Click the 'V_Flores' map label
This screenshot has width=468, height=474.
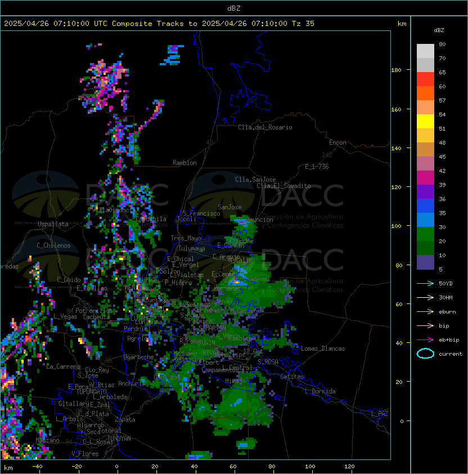coord(85,454)
